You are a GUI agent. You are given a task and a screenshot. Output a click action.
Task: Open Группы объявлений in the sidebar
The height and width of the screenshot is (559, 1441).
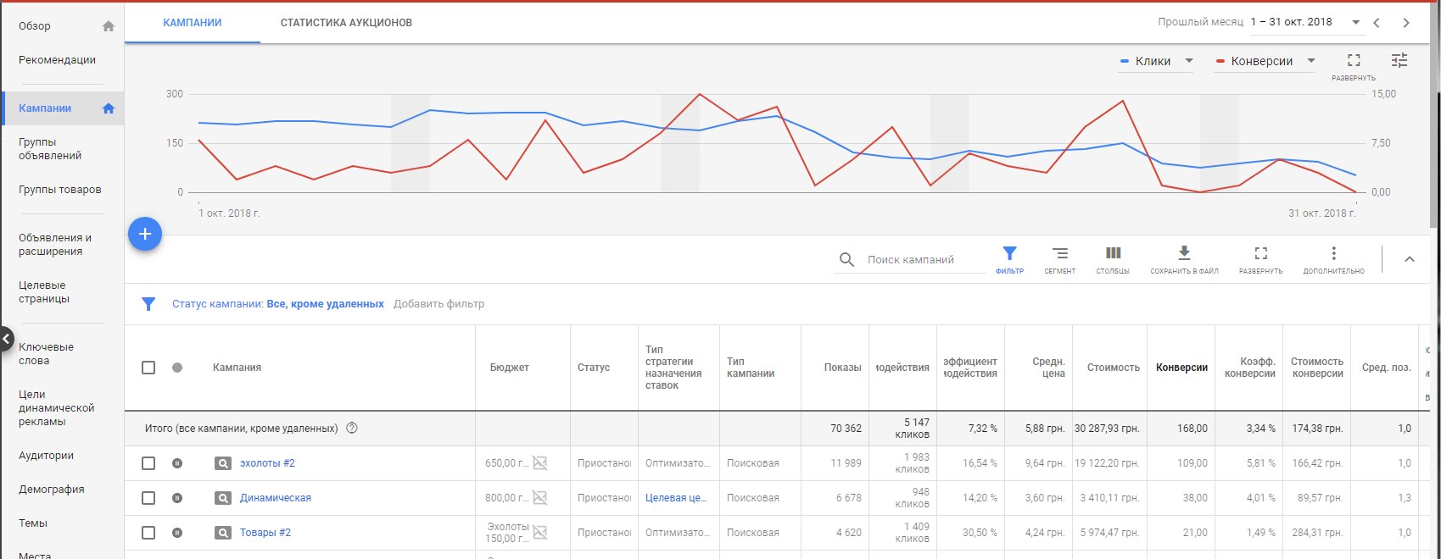click(50, 149)
